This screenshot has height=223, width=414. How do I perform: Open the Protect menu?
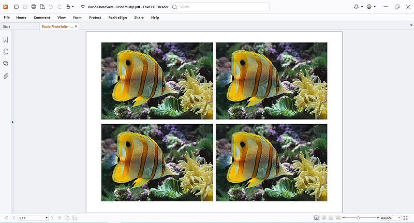click(x=95, y=18)
